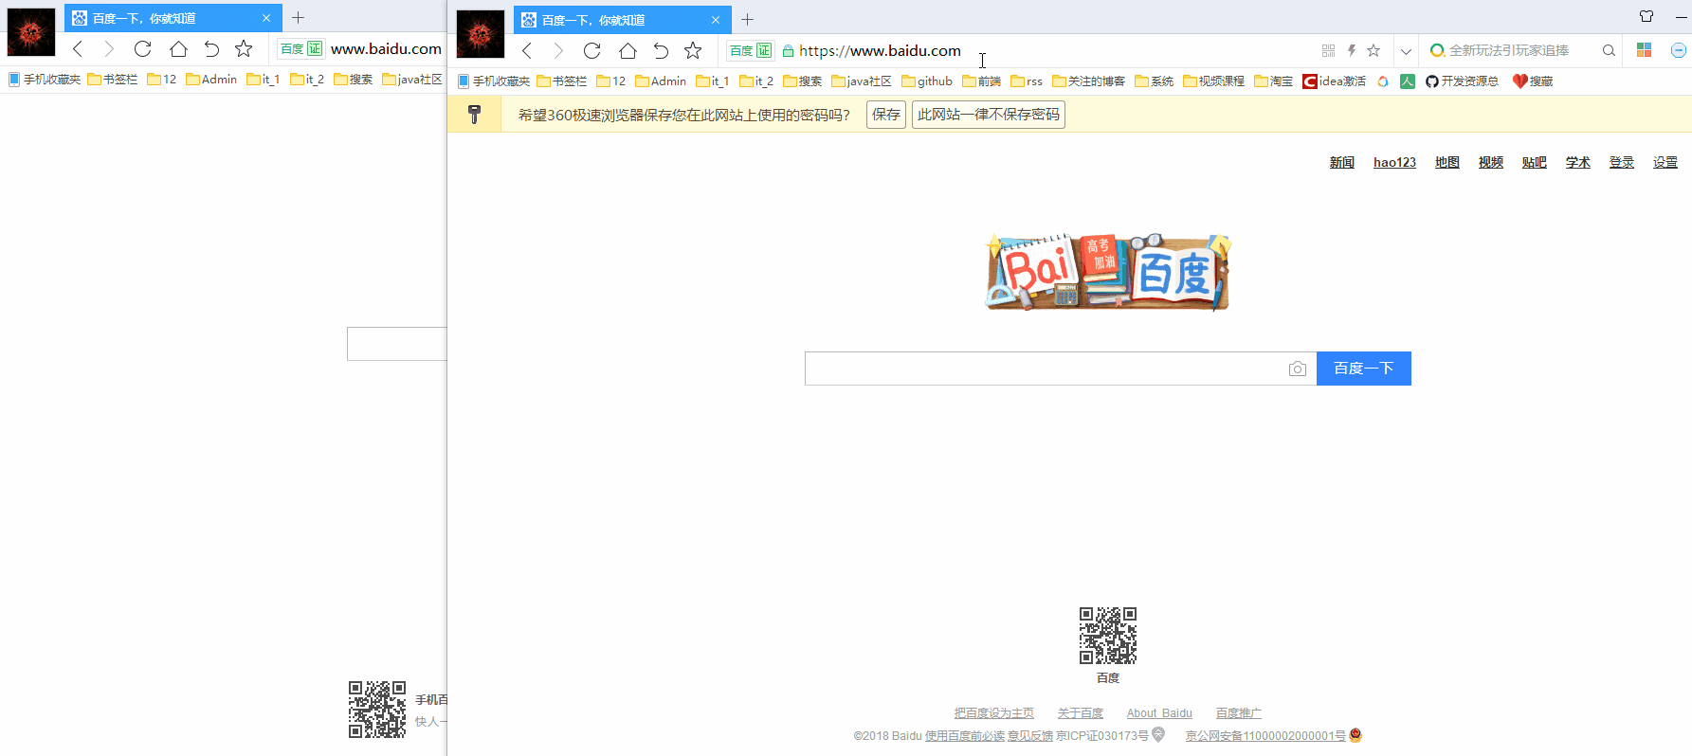Click the key icon in password bar
Screen dimensions: 1692x756
(x=475, y=115)
